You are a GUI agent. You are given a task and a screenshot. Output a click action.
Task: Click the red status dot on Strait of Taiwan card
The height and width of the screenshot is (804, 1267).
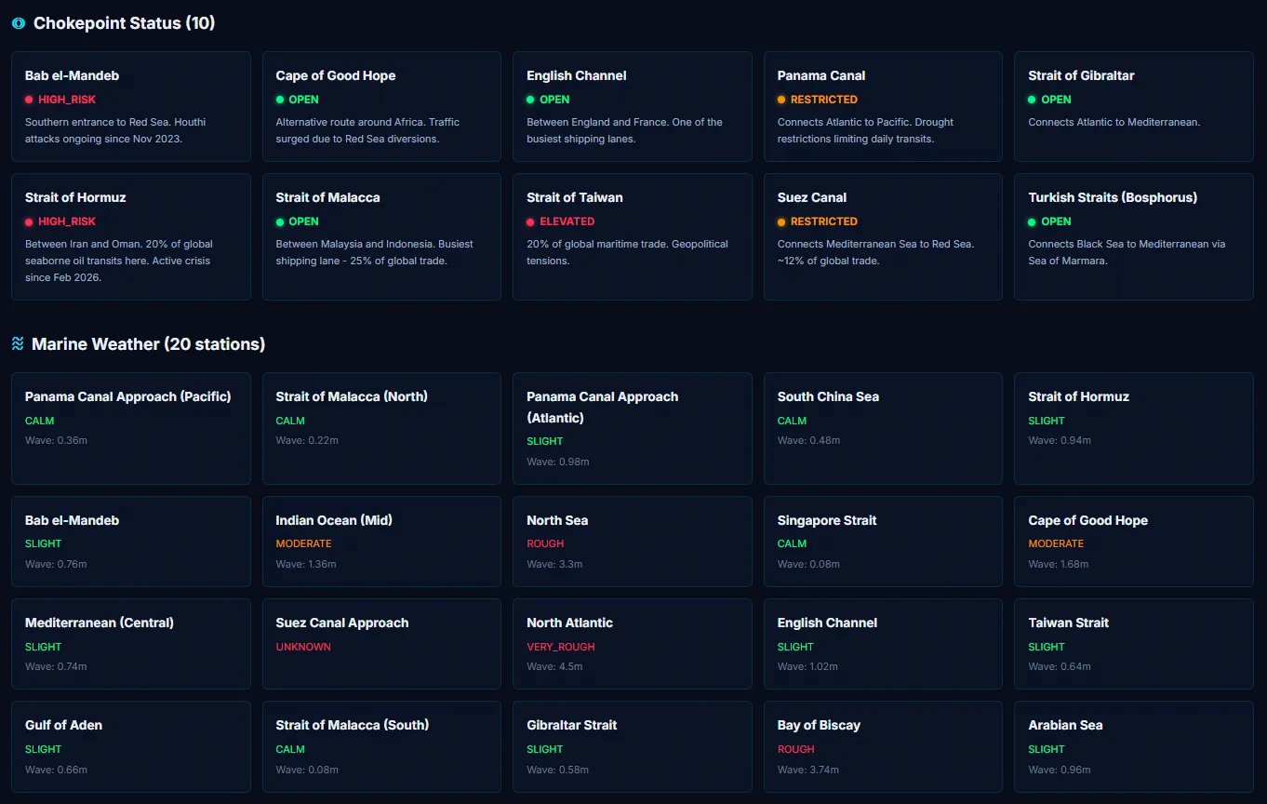[x=530, y=222]
